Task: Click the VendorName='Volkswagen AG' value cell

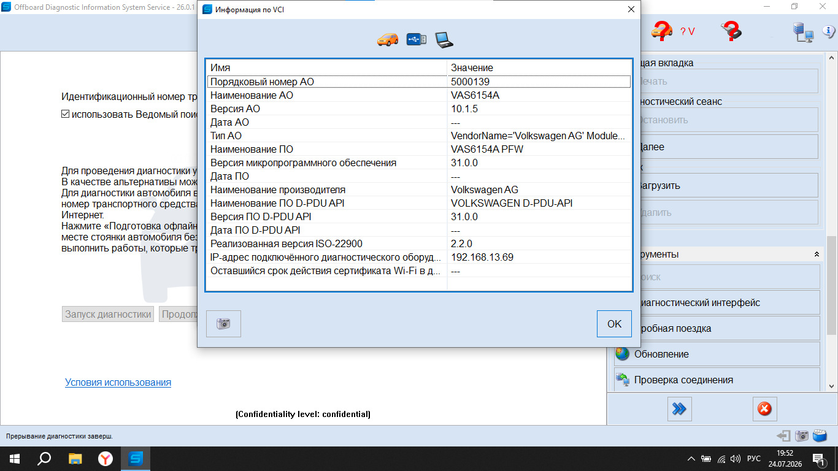Action: click(539, 136)
